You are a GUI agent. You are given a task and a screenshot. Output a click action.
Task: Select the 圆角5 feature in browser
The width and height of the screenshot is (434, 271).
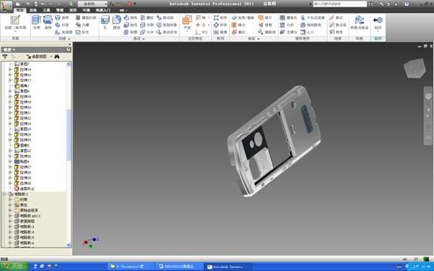[22, 145]
